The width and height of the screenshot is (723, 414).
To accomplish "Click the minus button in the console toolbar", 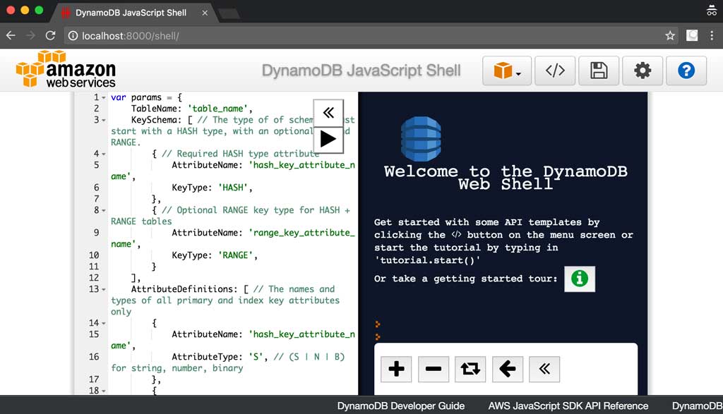I will point(434,369).
